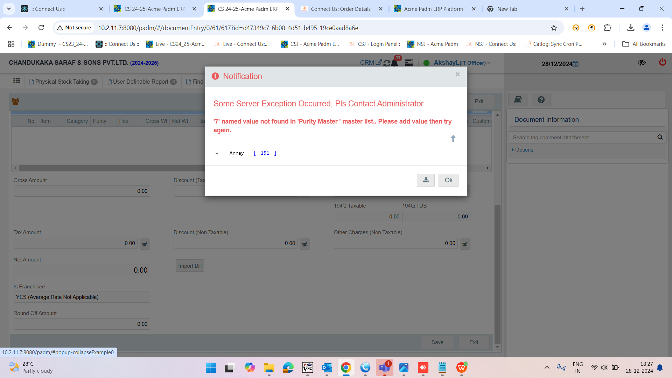Image resolution: width=672 pixels, height=378 pixels.
Task: Open the Chrome extensions puzzle icon
Action: pos(608,28)
